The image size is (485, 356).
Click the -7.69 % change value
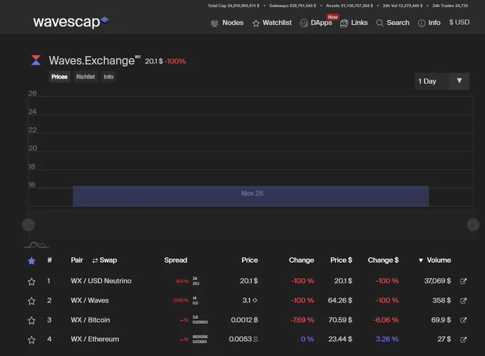(302, 320)
